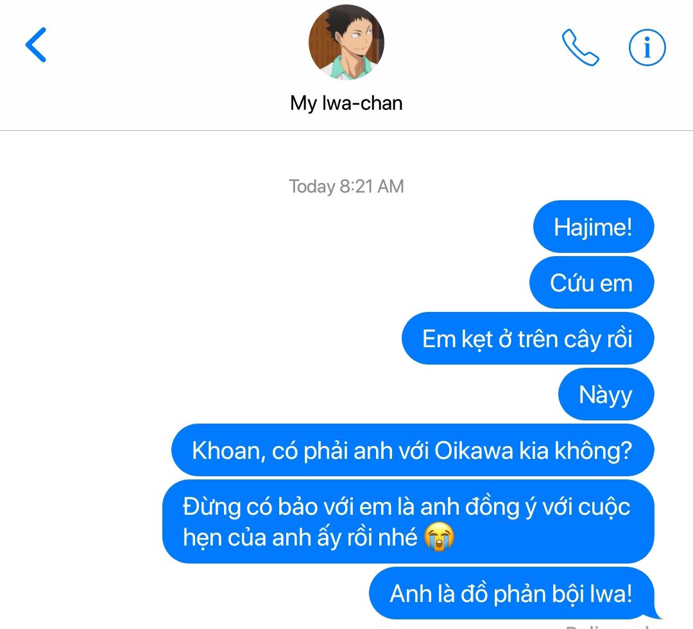Select the "Hajime!" message bubble
693x629 pixels.
[x=594, y=227]
